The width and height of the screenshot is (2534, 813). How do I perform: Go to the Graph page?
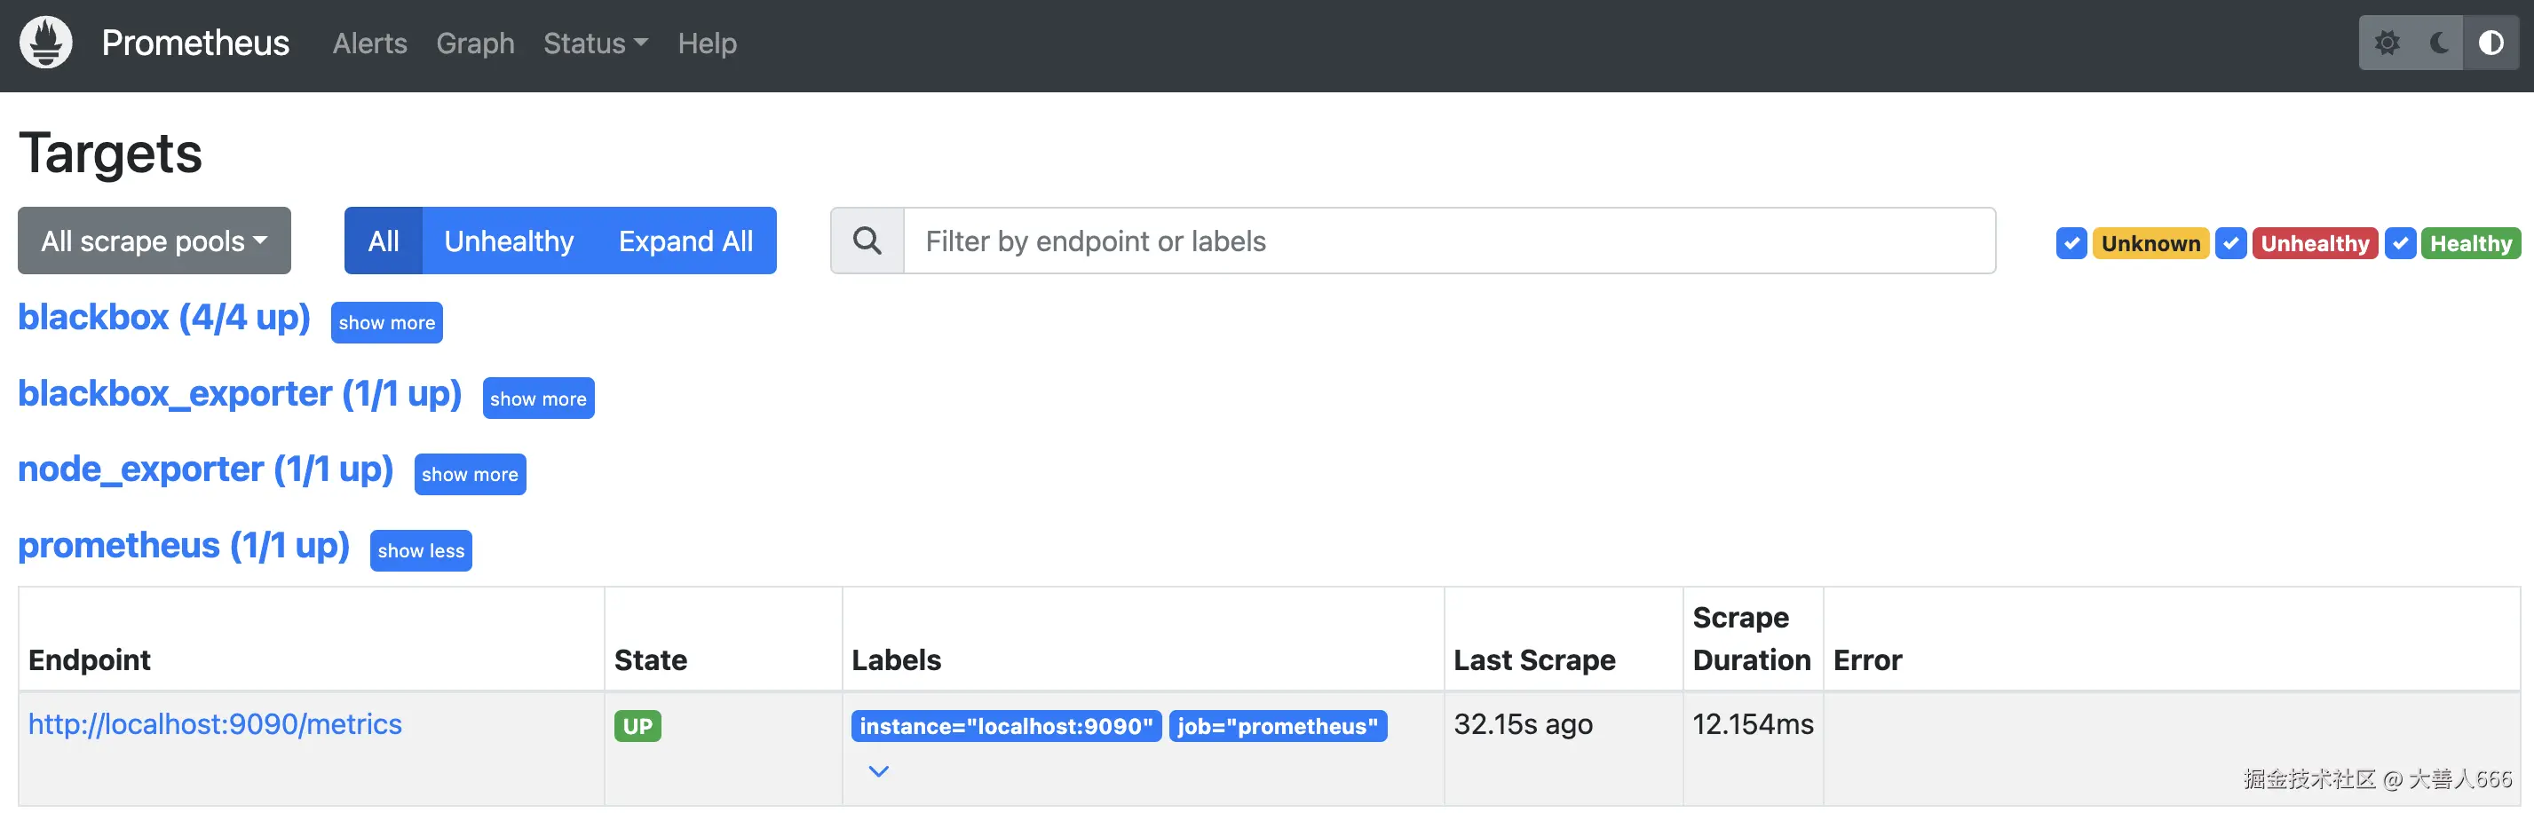coord(475,43)
